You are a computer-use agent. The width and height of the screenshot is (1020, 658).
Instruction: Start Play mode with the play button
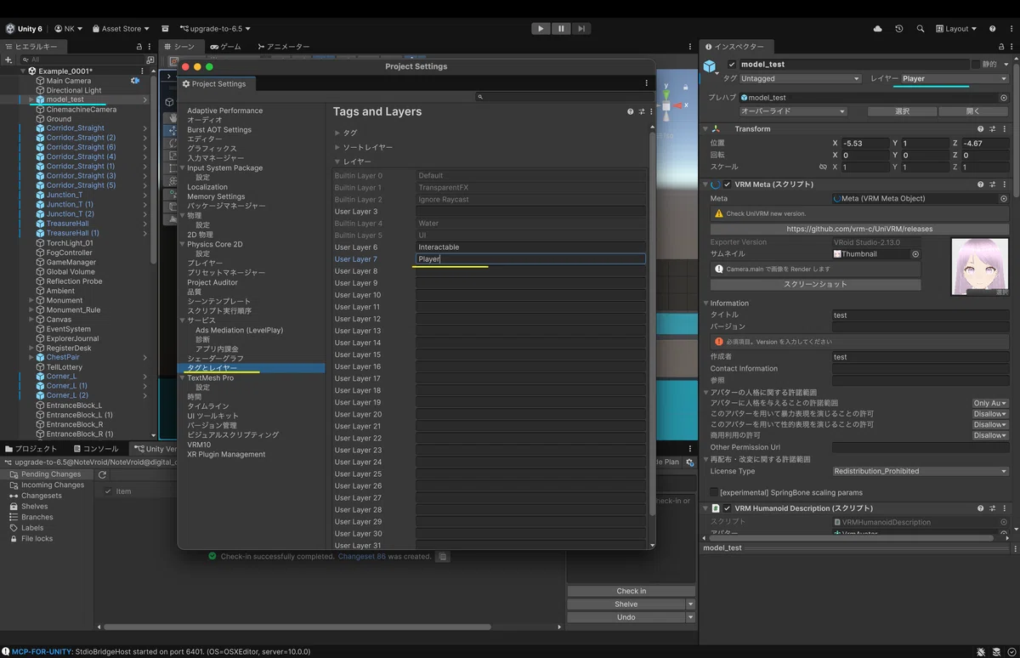541,28
